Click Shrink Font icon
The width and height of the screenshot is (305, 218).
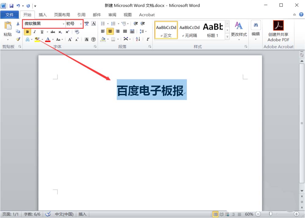pos(77,39)
